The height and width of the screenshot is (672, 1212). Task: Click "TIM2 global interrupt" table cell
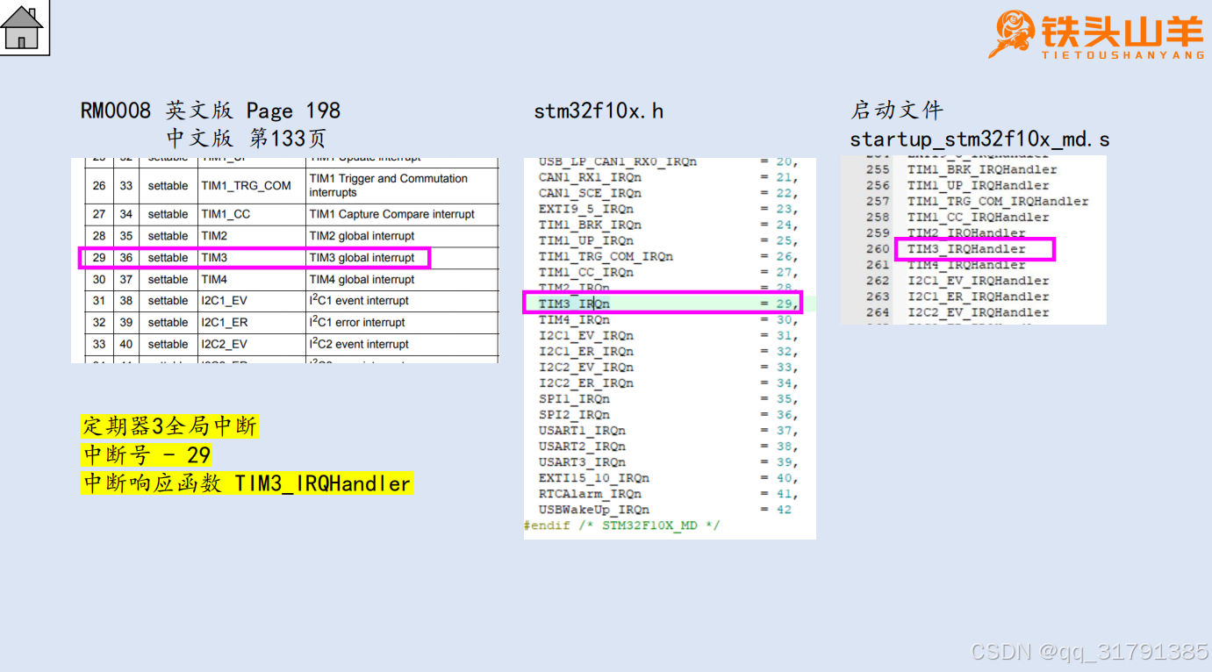tap(362, 236)
